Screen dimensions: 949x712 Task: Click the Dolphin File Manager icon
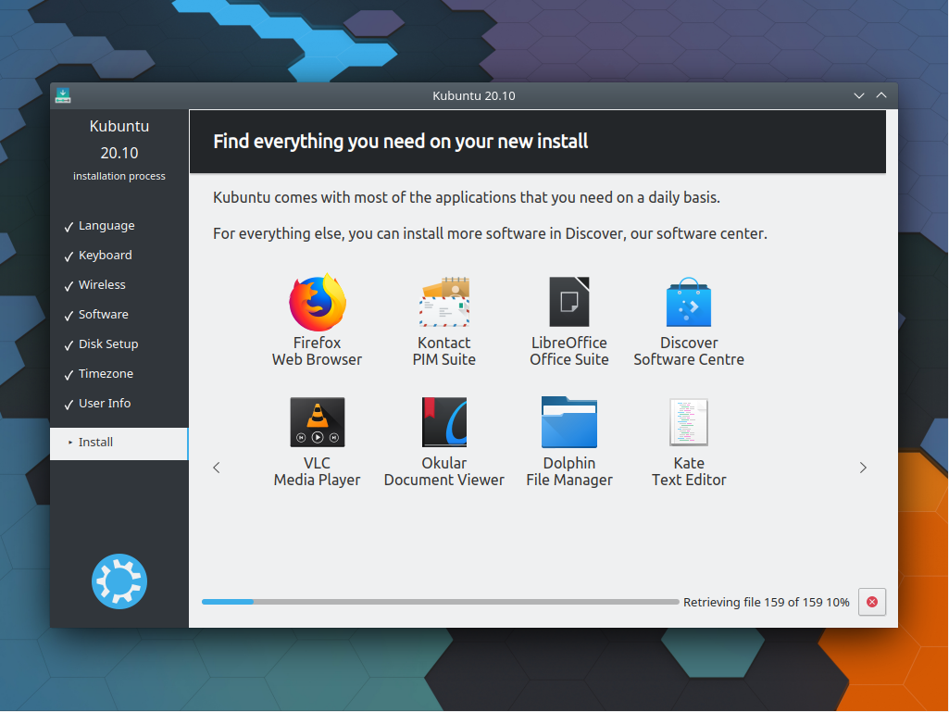568,422
